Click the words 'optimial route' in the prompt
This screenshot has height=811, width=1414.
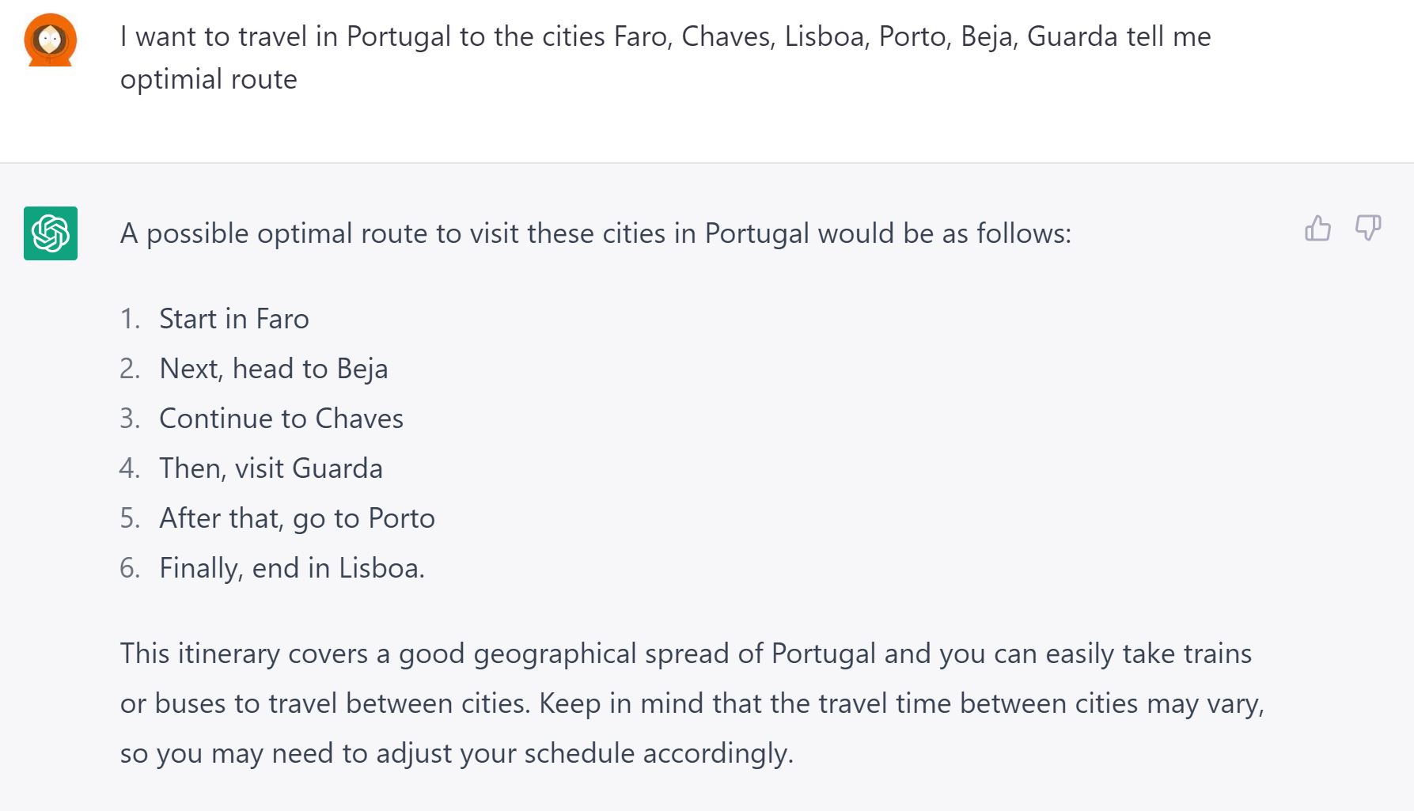point(209,79)
